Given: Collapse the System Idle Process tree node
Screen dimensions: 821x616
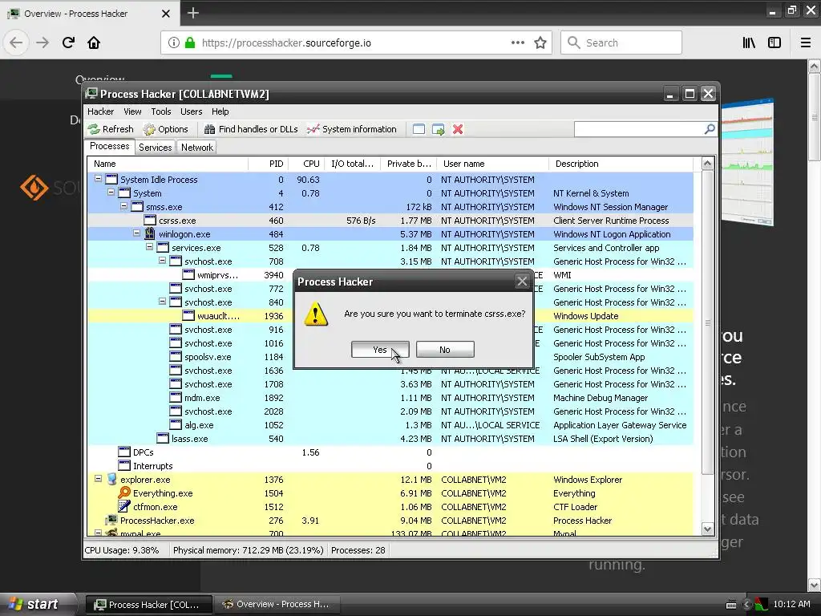Looking at the screenshot, I should click(x=98, y=179).
